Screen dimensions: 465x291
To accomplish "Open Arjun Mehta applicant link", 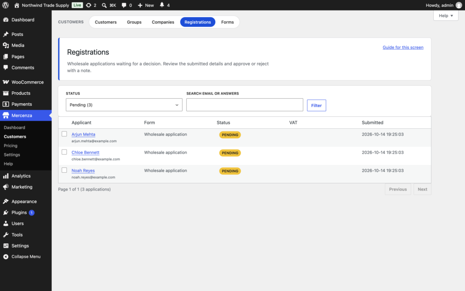I will 84,134.
